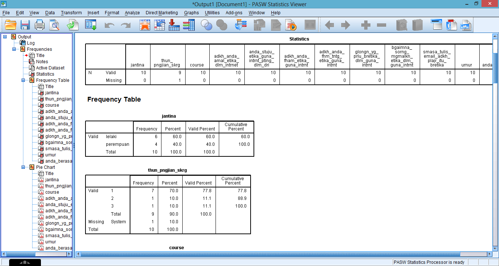Collapse the Frequency Table tree node
This screenshot has height=266, width=499.
coord(23,80)
